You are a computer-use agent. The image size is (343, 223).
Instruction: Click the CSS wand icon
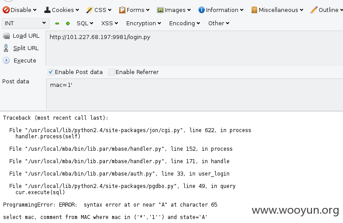(x=90, y=10)
